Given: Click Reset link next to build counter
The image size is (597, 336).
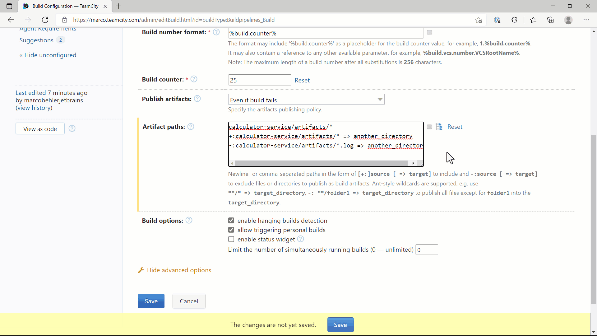Looking at the screenshot, I should (302, 80).
